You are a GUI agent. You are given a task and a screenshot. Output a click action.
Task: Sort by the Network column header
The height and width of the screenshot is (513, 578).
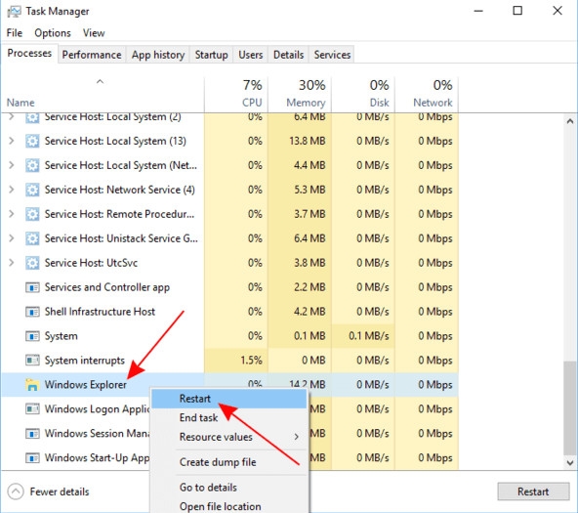(427, 95)
